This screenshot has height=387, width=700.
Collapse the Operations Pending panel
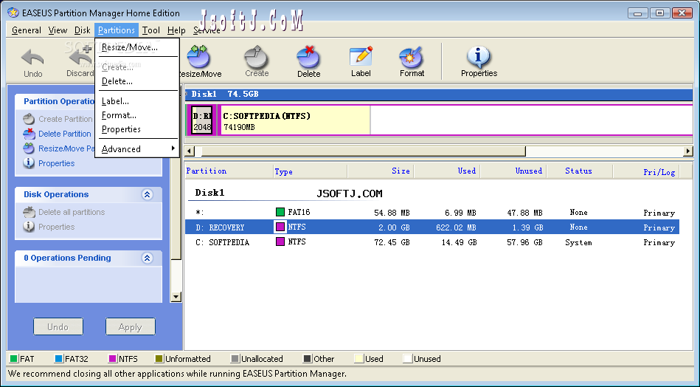[x=148, y=258]
